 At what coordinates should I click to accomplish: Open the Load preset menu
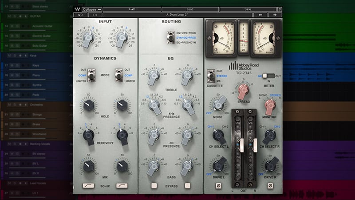pyautogui.click(x=190, y=9)
